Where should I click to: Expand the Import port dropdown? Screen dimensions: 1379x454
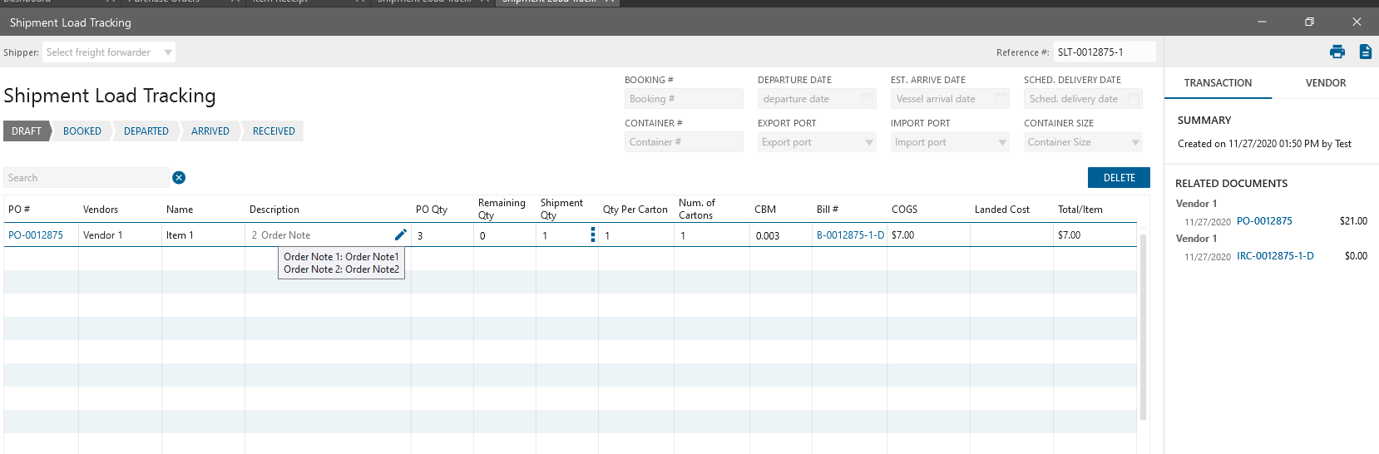(1002, 142)
